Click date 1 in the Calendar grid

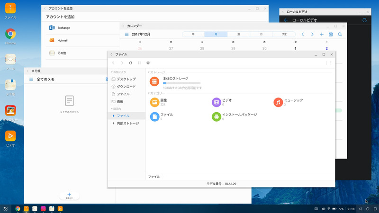(295, 49)
